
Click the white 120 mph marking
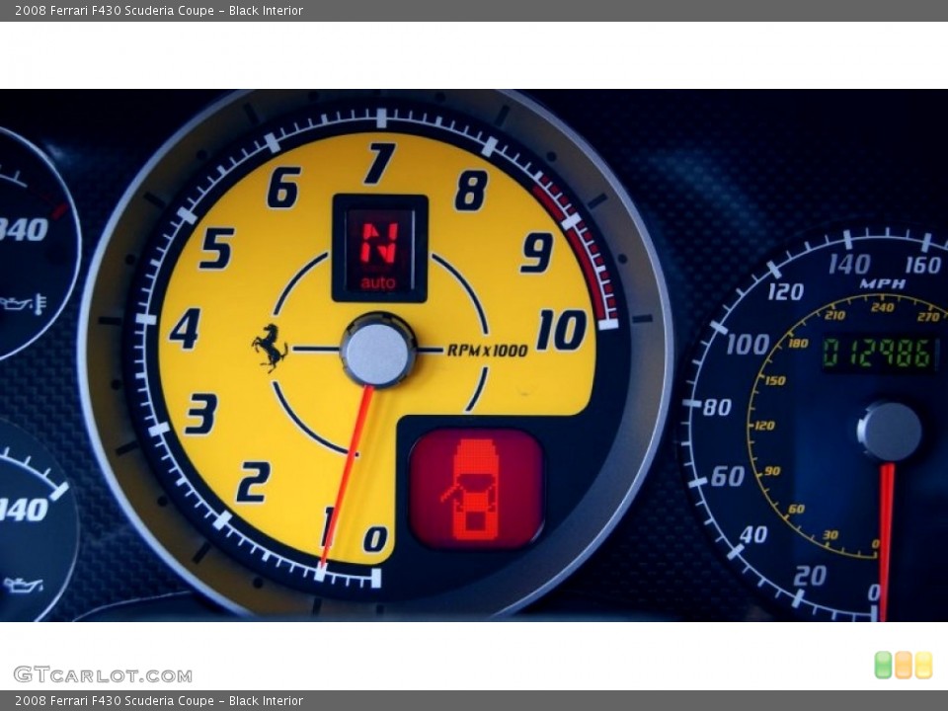coord(785,292)
